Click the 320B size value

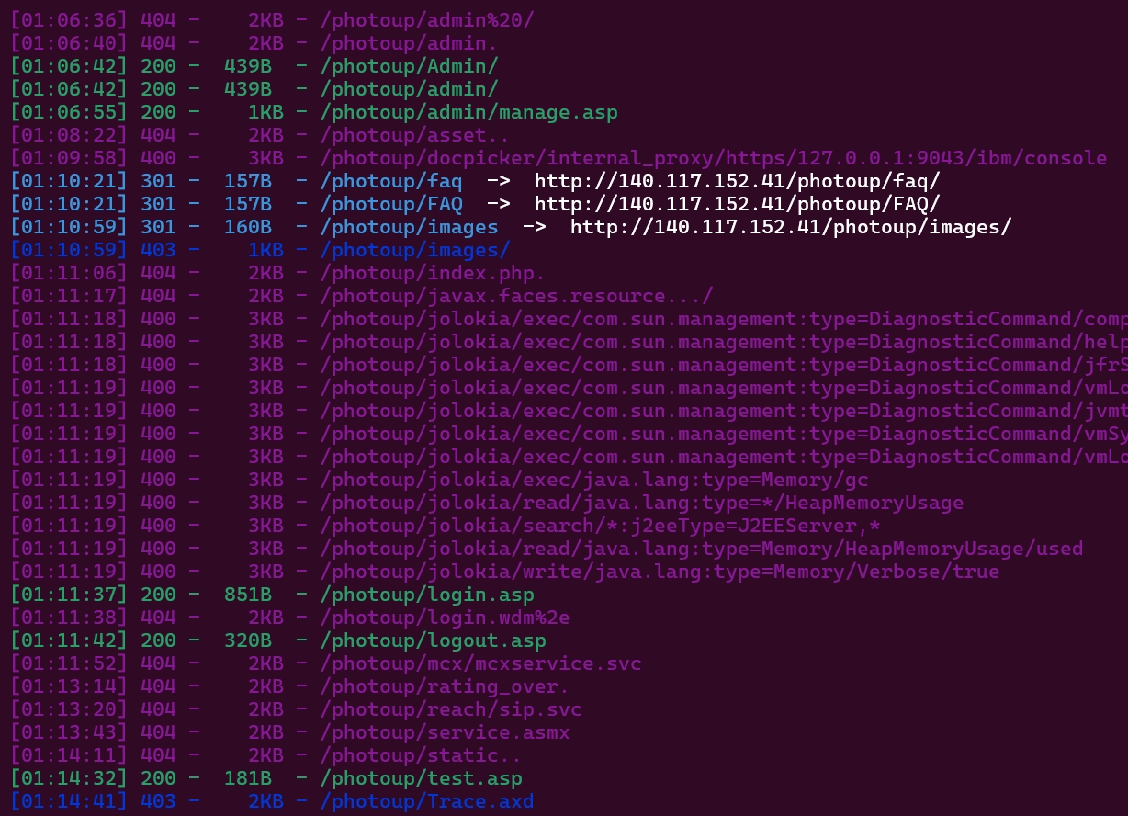click(248, 640)
